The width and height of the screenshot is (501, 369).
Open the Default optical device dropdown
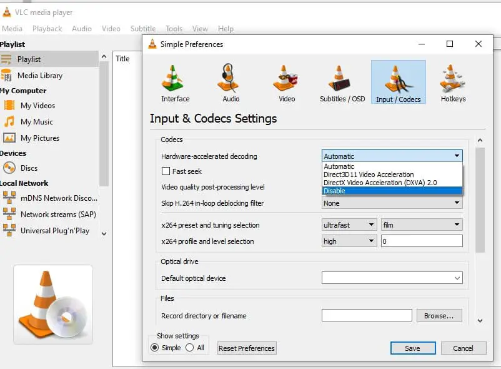coord(392,278)
